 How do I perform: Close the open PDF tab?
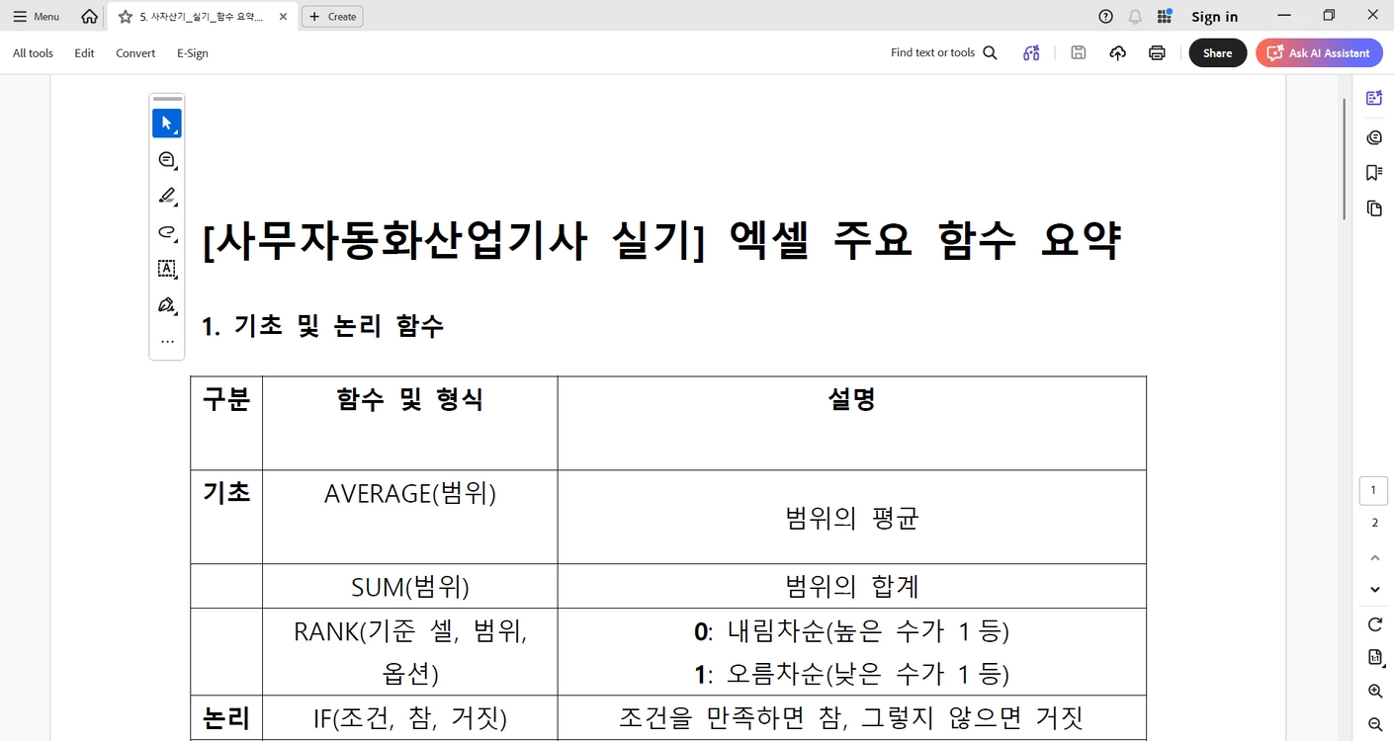click(x=284, y=17)
